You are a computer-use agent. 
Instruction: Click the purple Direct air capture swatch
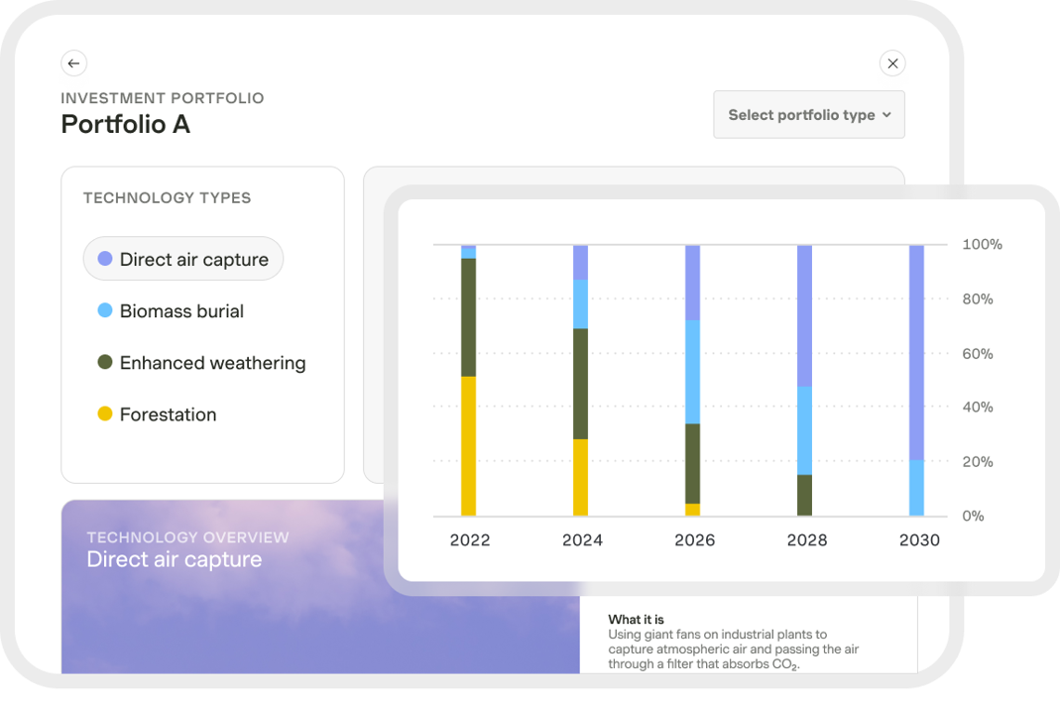(105, 258)
